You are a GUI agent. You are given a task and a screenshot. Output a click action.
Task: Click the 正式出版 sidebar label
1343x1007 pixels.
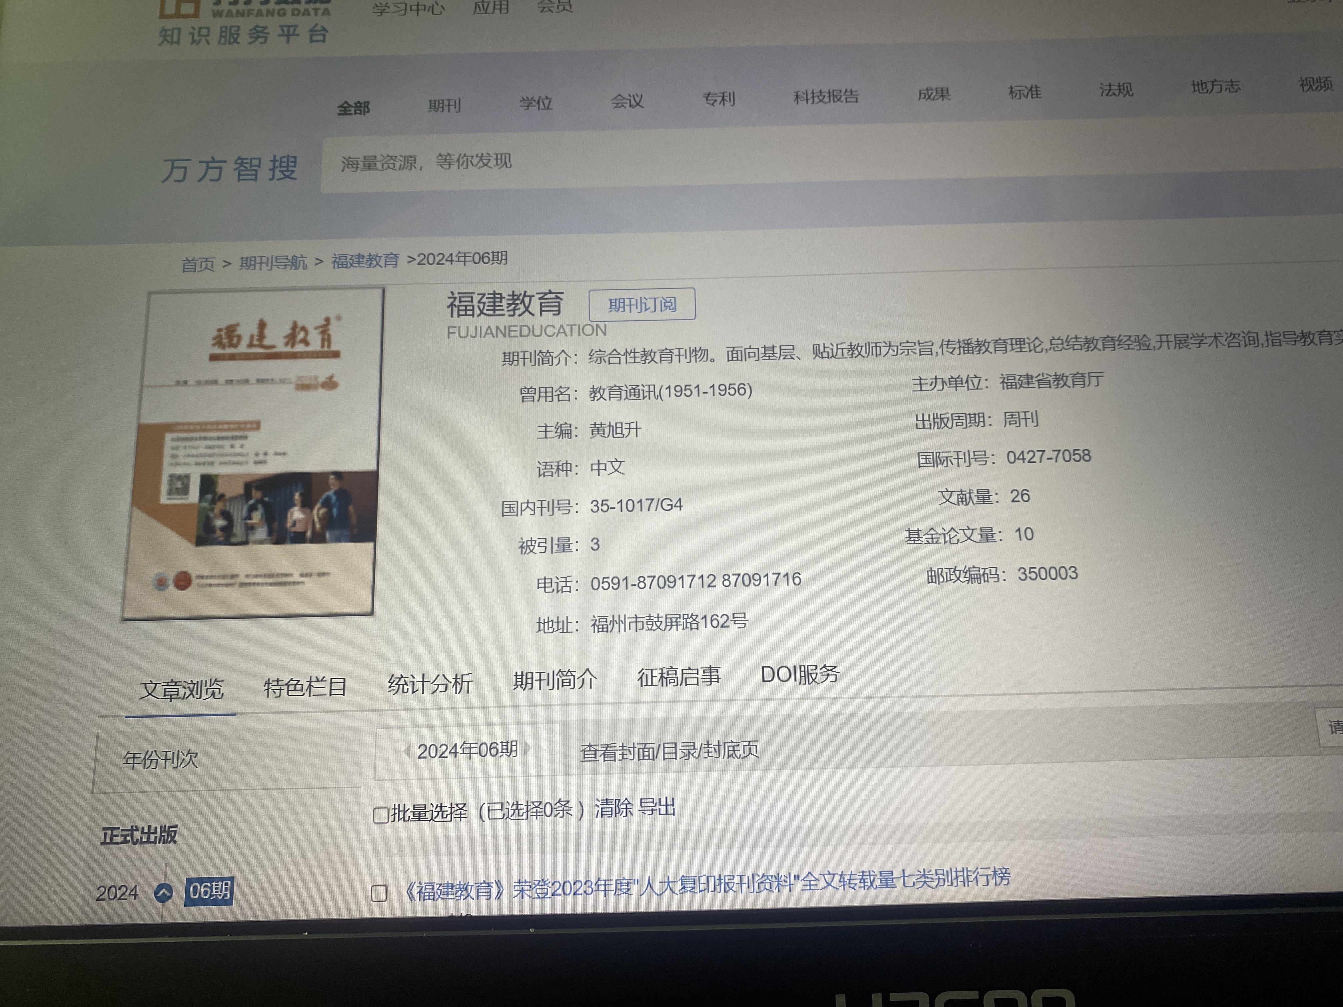click(x=139, y=835)
